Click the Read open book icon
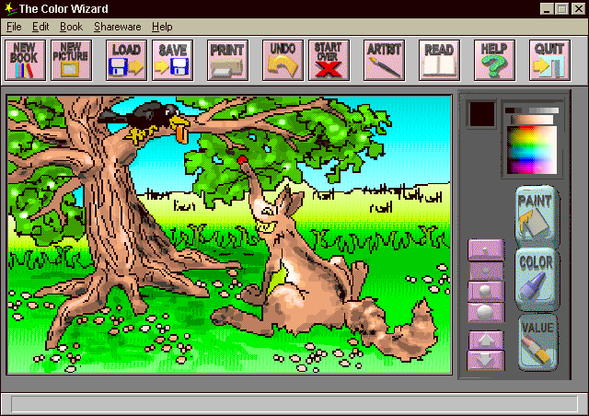Screen dimensions: 589x416 (440, 61)
